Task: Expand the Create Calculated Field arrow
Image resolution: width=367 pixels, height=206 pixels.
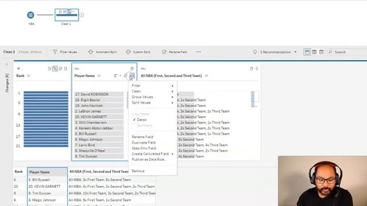Action: [173, 154]
